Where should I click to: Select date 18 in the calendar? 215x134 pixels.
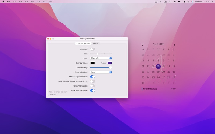[x=153, y=72]
